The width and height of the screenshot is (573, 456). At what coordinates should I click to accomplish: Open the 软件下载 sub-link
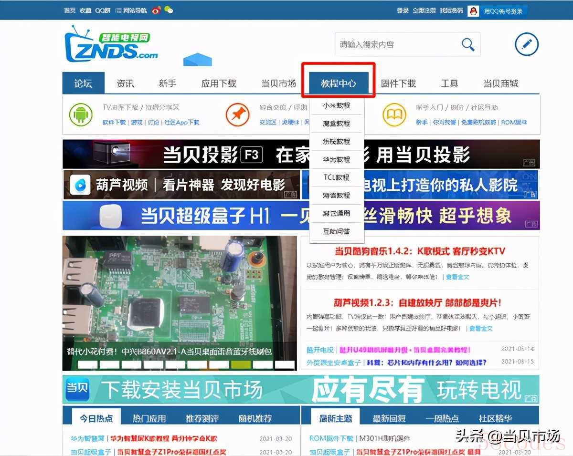(x=114, y=123)
